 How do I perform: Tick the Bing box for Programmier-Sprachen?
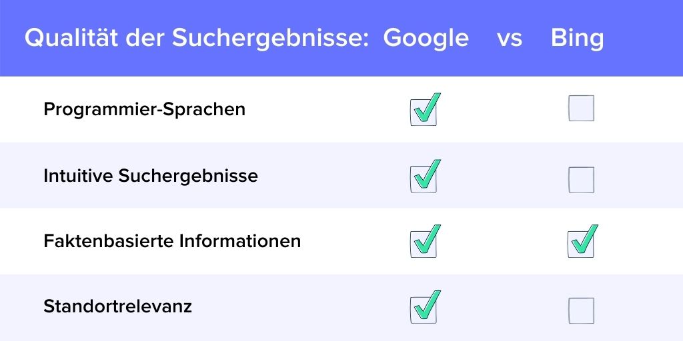tap(581, 109)
